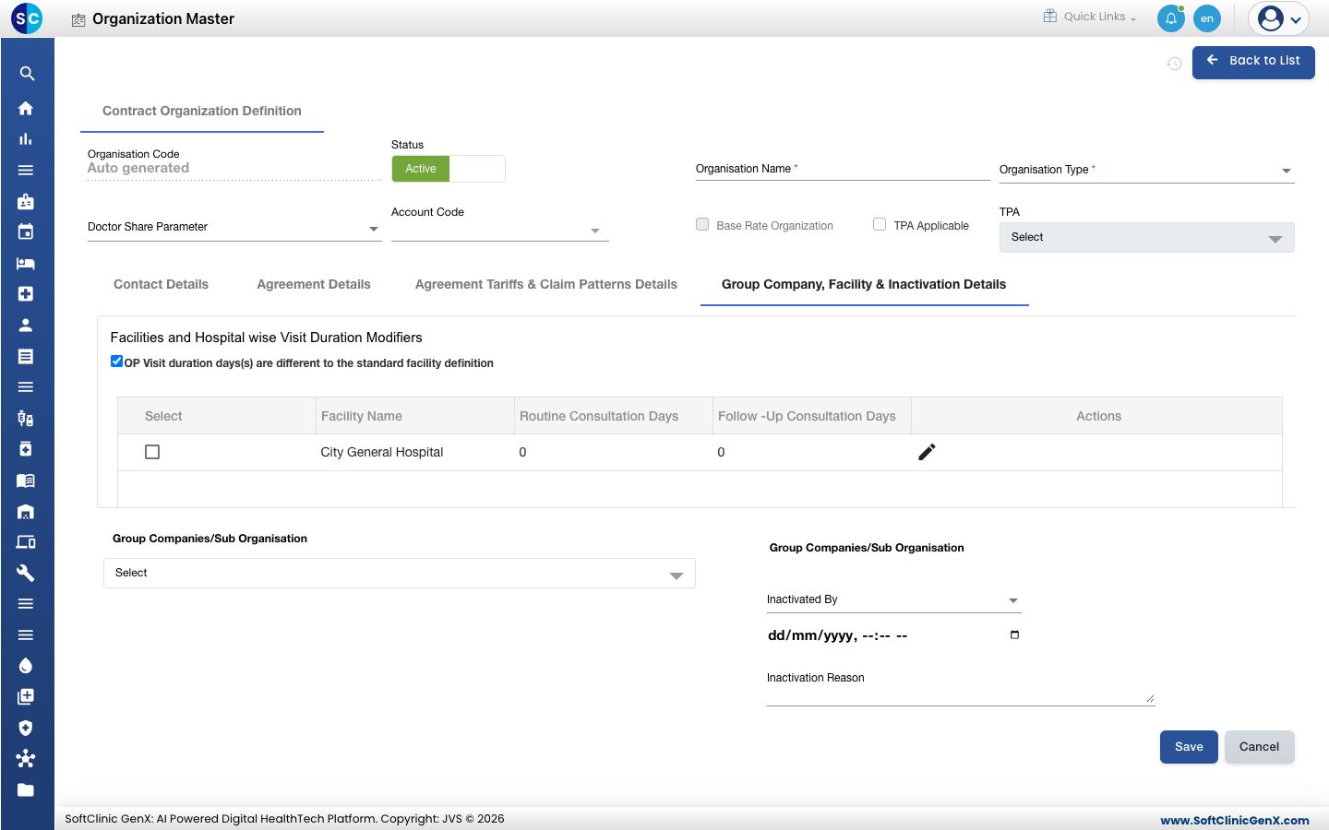Open the warehouse store icon
Viewport: 1329px width, 830px height.
click(26, 511)
